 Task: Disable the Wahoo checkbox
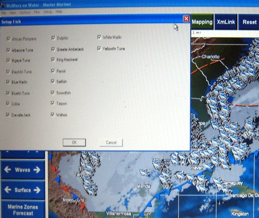tap(52, 115)
